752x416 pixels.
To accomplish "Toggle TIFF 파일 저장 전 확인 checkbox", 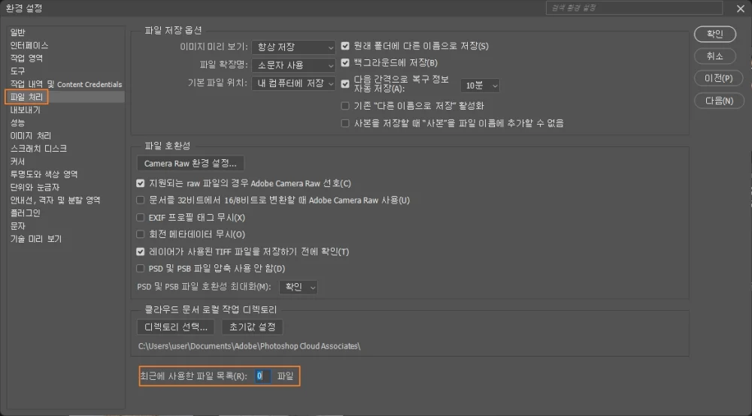I will [140, 252].
